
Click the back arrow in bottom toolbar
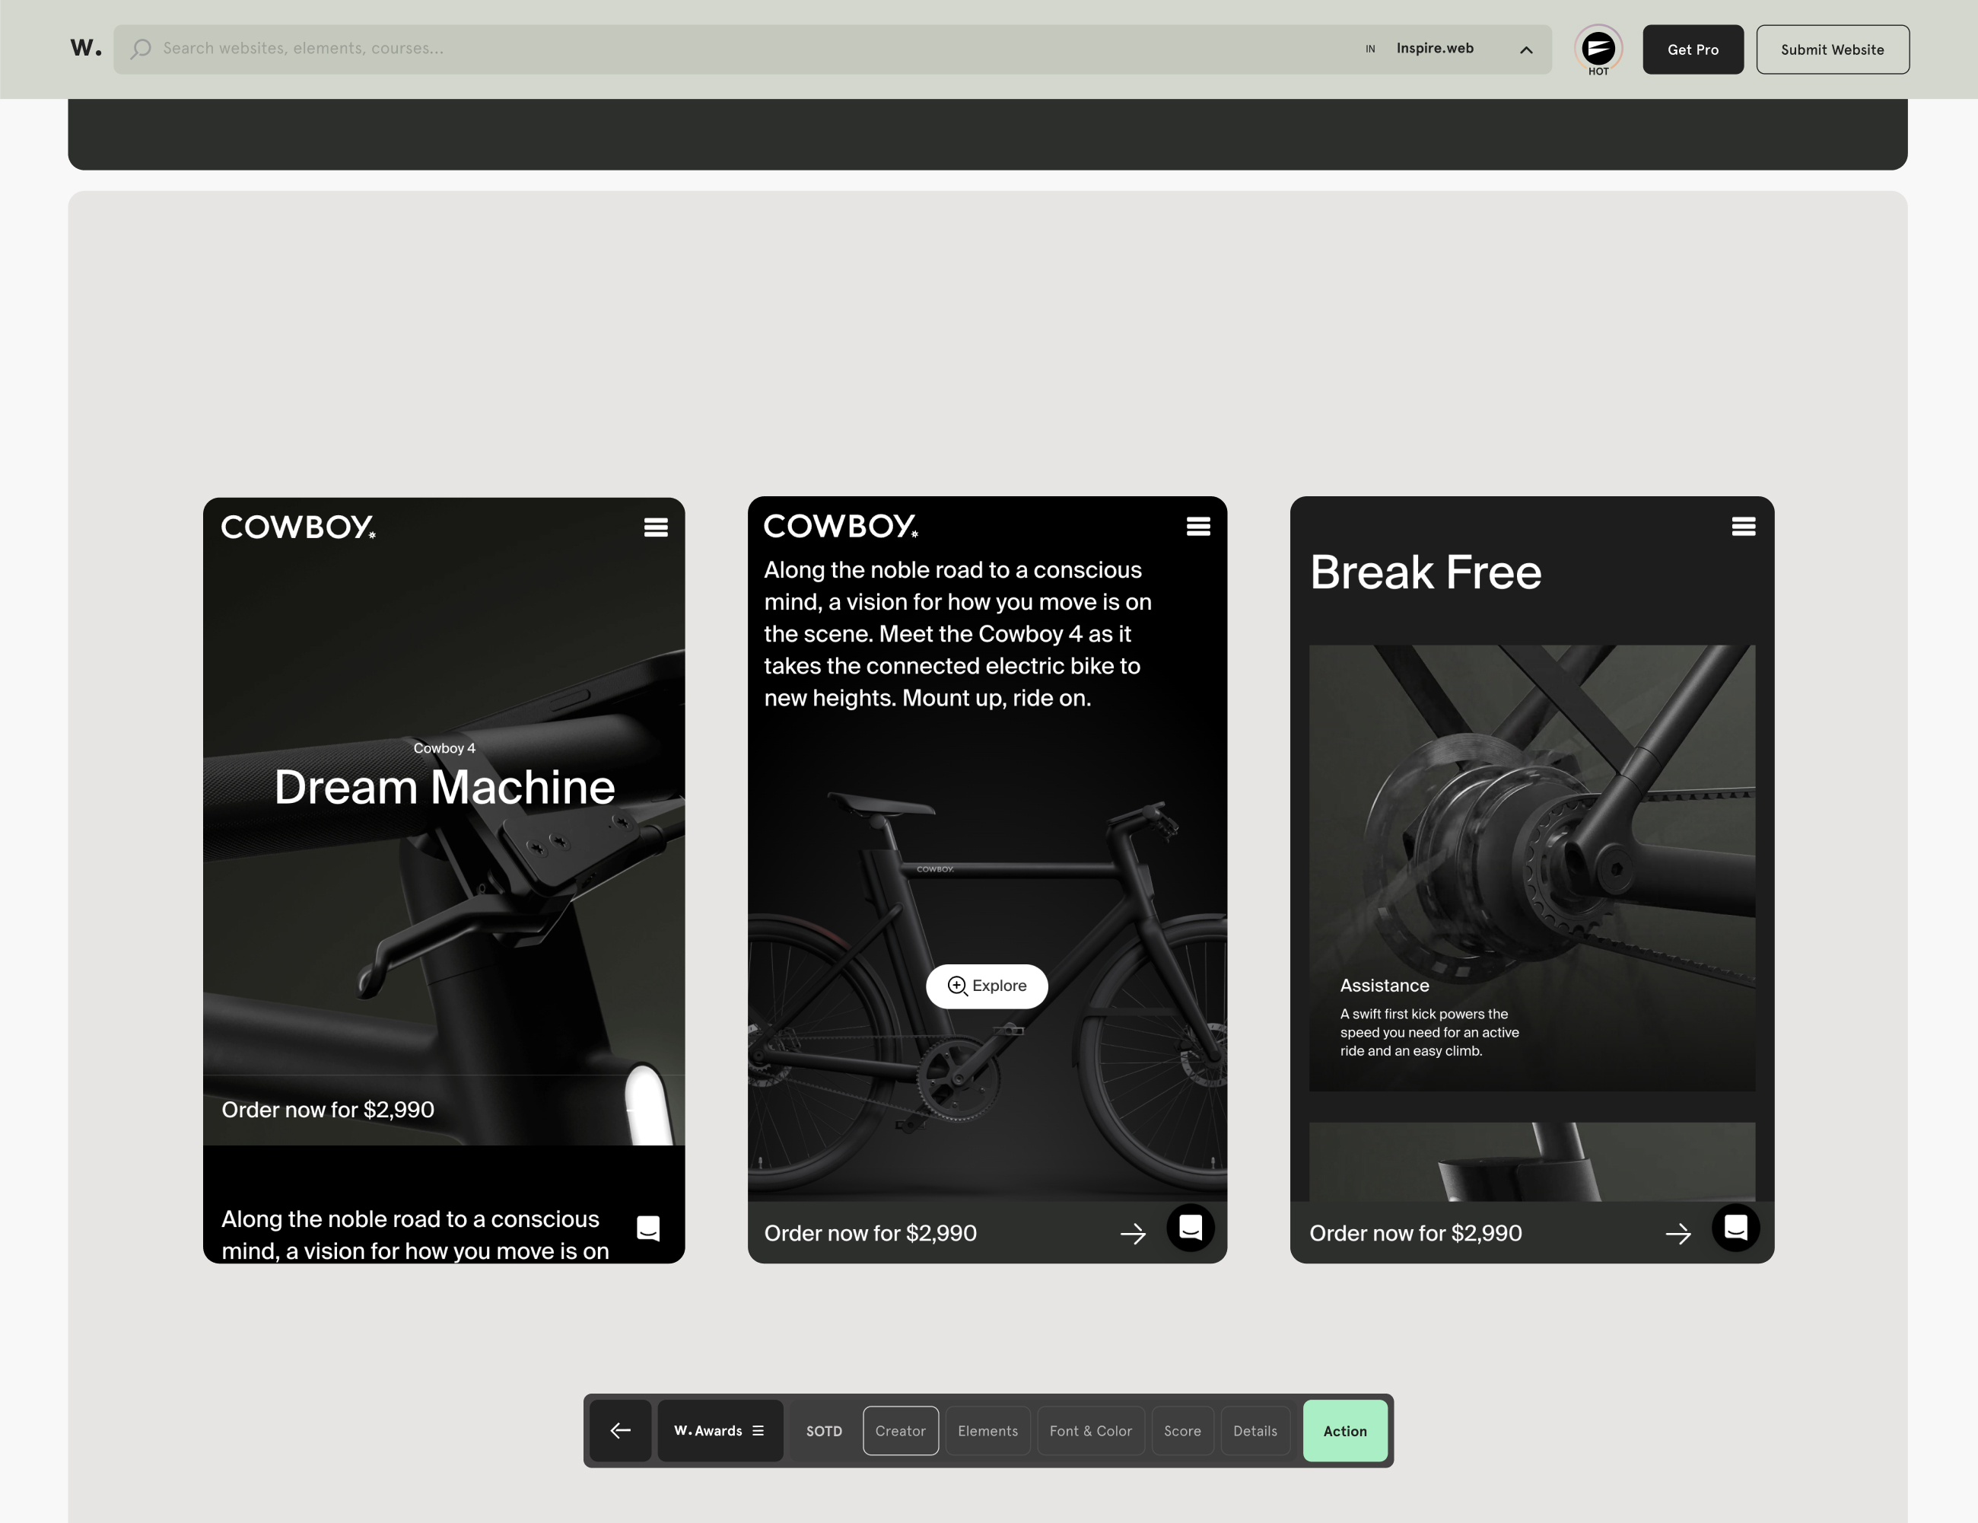pyautogui.click(x=620, y=1431)
